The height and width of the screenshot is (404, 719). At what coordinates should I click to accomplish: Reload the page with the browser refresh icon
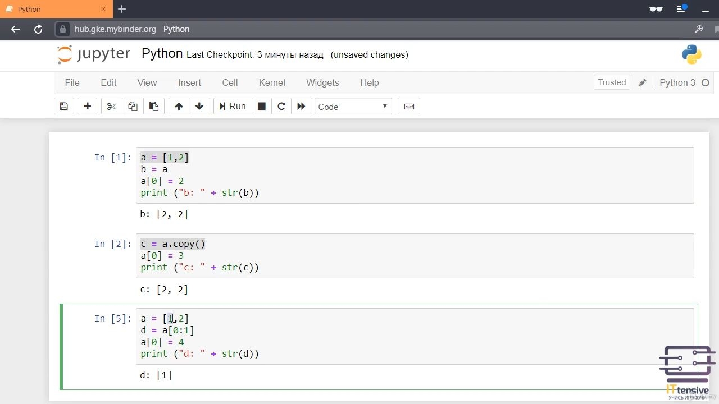pos(38,29)
